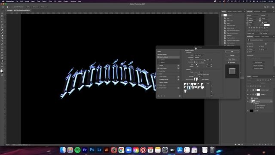Open Zoom from the dock
This screenshot has width=275, height=155.
128,150
